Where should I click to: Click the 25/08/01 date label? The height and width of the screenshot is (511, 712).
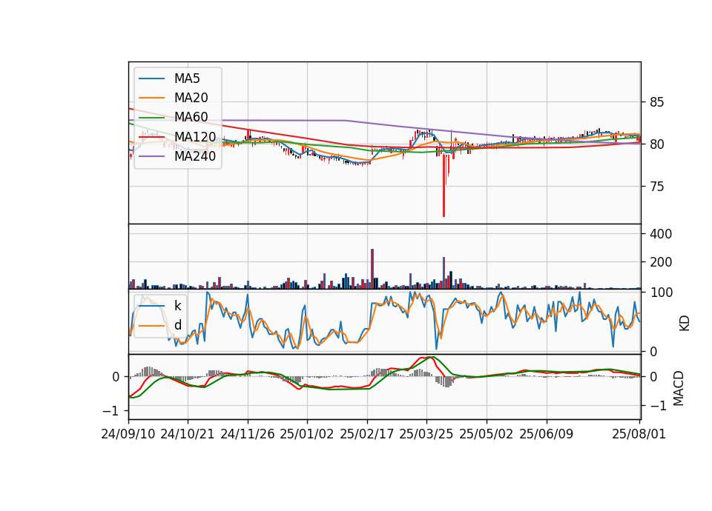click(x=639, y=434)
